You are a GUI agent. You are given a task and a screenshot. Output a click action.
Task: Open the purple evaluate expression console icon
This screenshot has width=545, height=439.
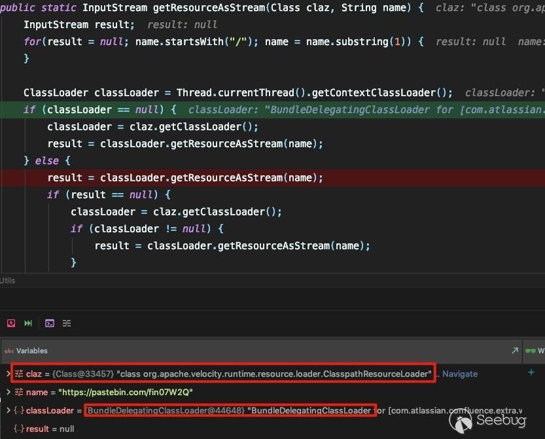50,324
